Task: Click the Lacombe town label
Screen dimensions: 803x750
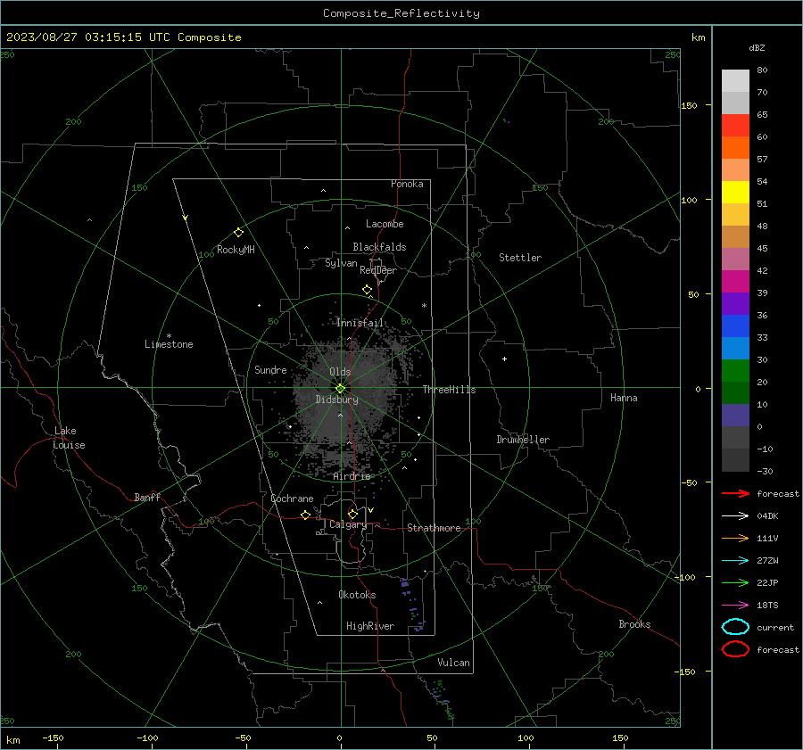Action: [x=385, y=224]
